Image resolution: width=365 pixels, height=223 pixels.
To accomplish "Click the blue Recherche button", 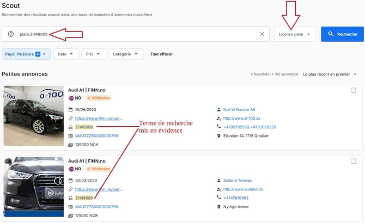I will [343, 34].
